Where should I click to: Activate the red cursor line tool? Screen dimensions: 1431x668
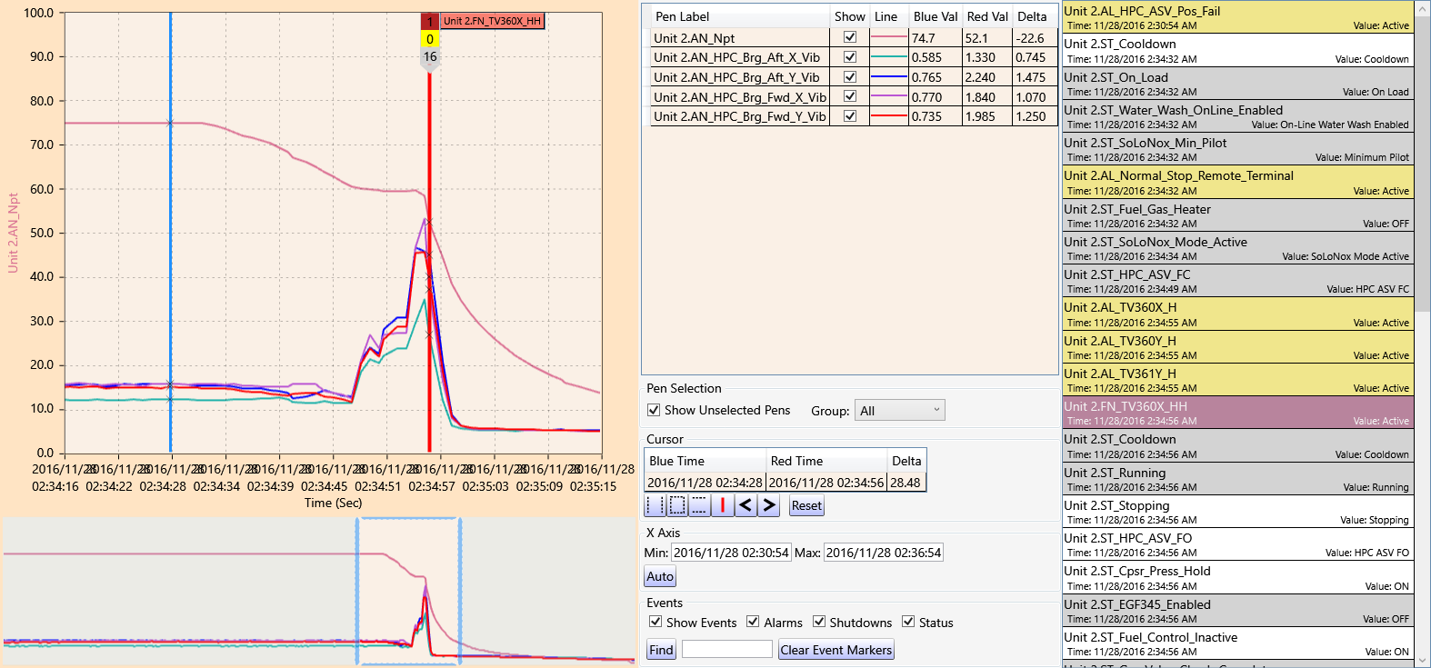[723, 505]
